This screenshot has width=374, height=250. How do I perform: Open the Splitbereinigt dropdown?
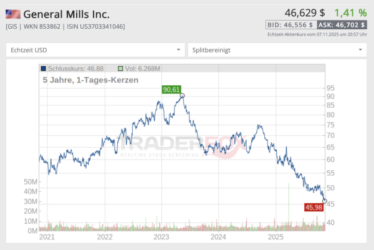pos(277,49)
